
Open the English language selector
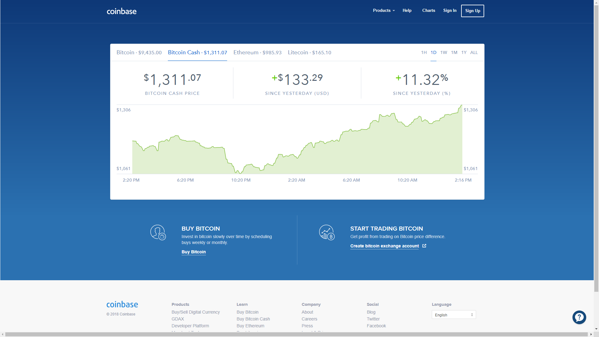tap(454, 315)
